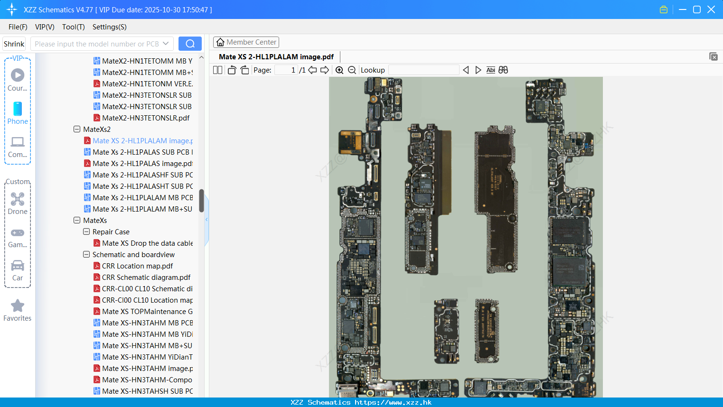Screen dimensions: 723x407
Task: Rotate the page counterclockwise
Action: click(x=232, y=70)
